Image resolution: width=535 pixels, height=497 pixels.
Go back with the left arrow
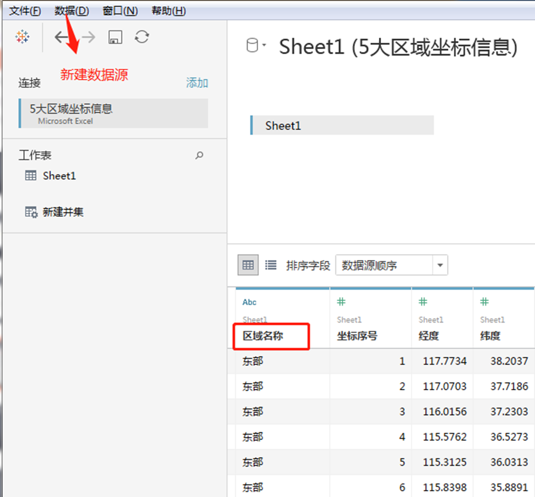click(62, 37)
